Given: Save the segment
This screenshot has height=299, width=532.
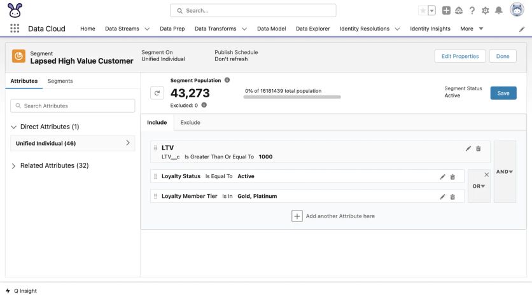Looking at the screenshot, I should (503, 94).
